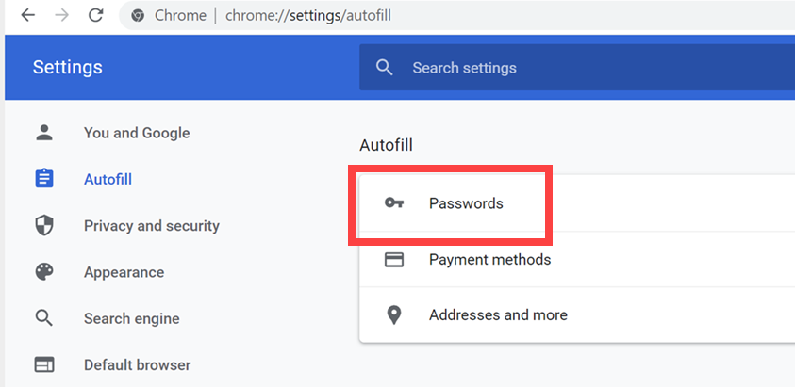Click the Search engine magnifier icon
The width and height of the screenshot is (795, 387).
[44, 318]
